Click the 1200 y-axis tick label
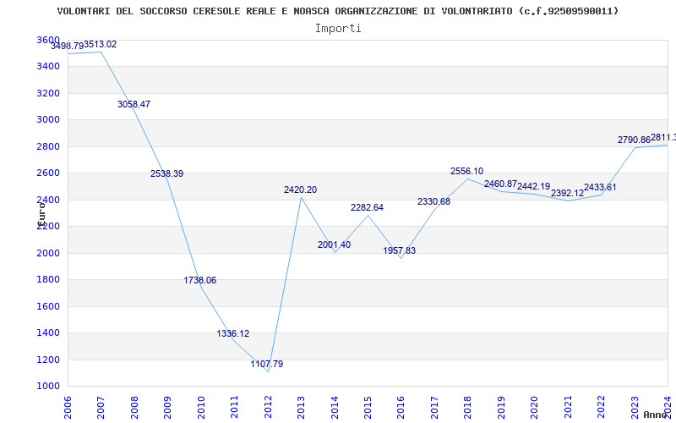 point(48,360)
